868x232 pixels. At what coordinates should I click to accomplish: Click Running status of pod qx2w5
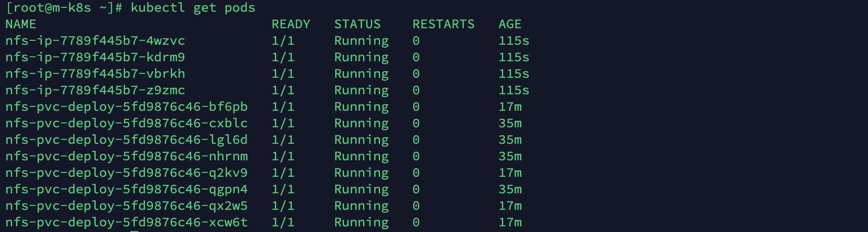[361, 206]
